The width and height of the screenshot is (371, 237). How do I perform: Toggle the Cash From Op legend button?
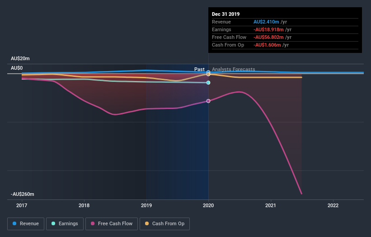(164, 224)
